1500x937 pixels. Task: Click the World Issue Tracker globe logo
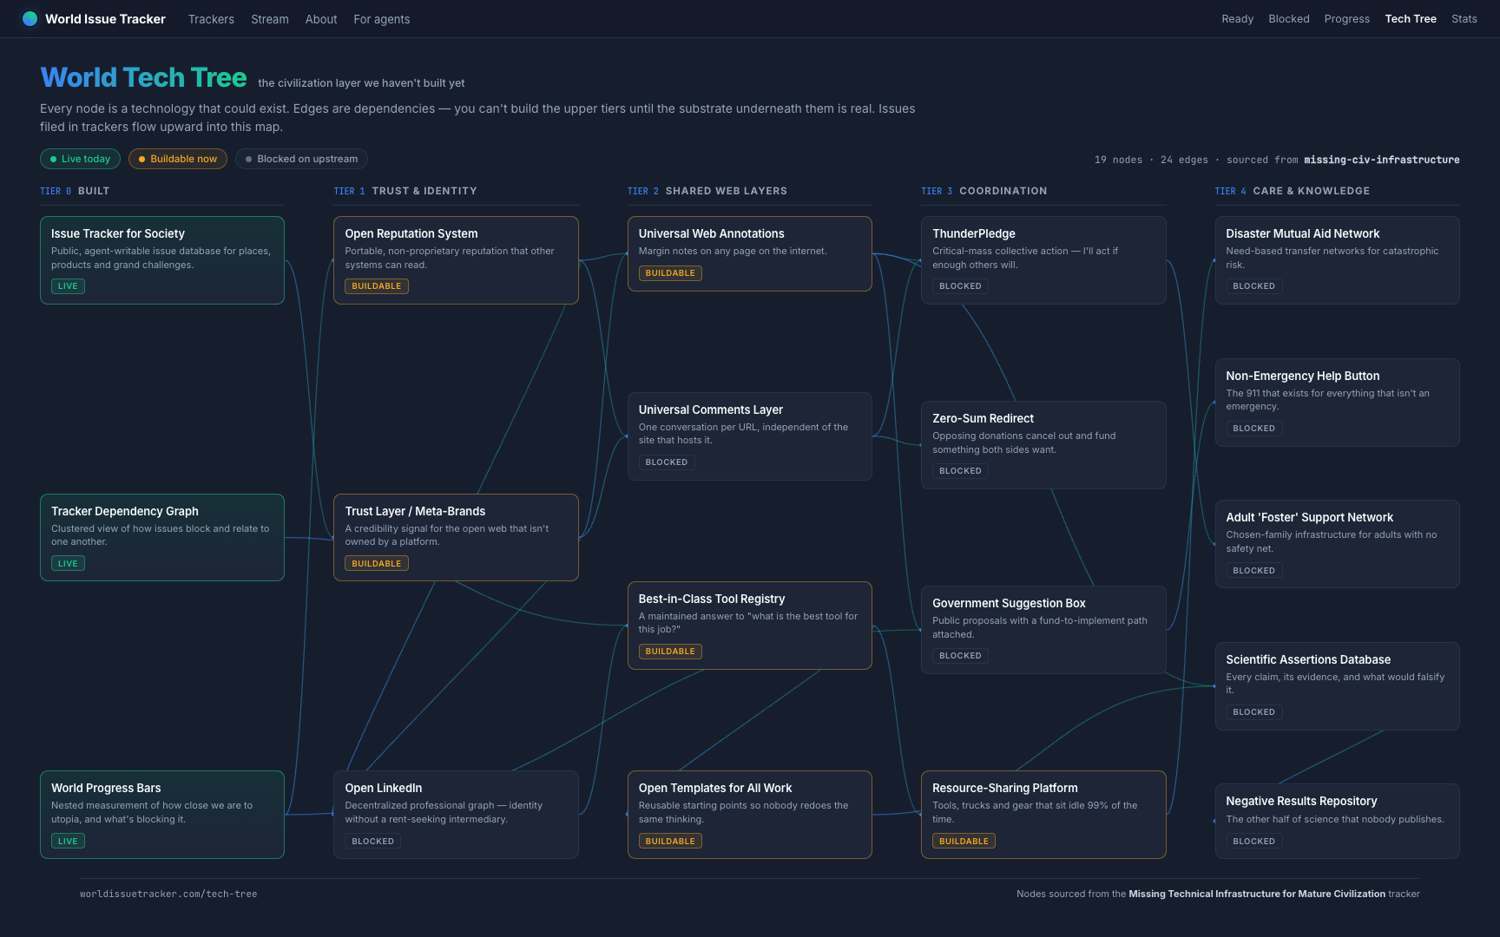point(30,19)
